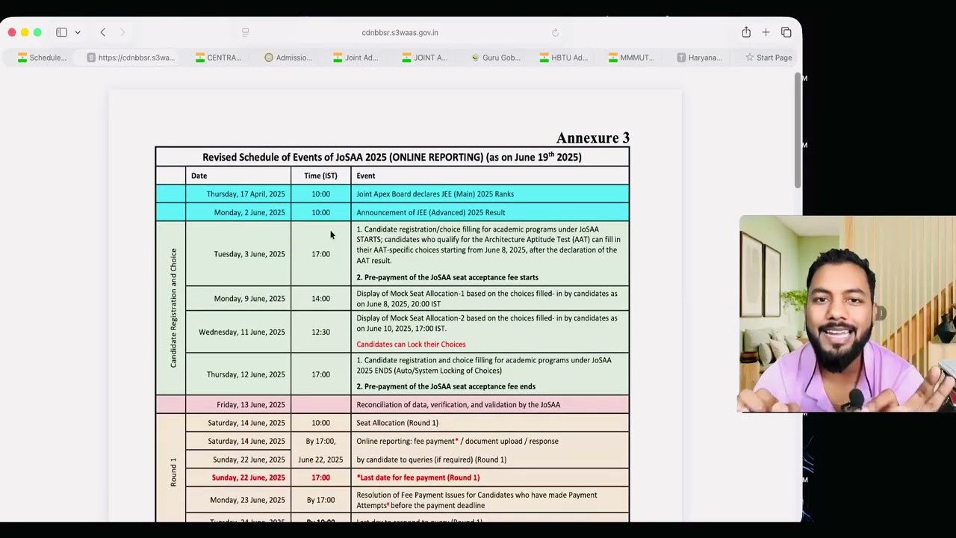956x538 pixels.
Task: Click the vertical page scrollbar
Action: 798,130
